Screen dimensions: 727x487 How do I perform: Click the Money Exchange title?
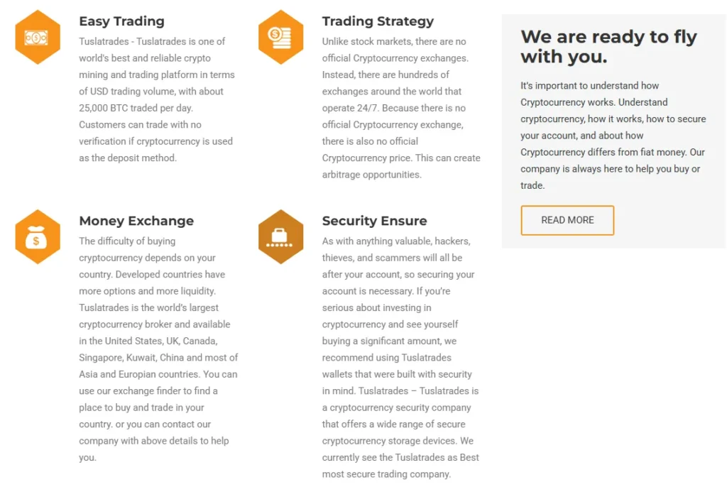click(136, 221)
